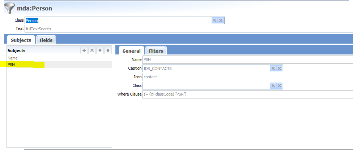
Task: Open the Filters tab
Action: (156, 51)
